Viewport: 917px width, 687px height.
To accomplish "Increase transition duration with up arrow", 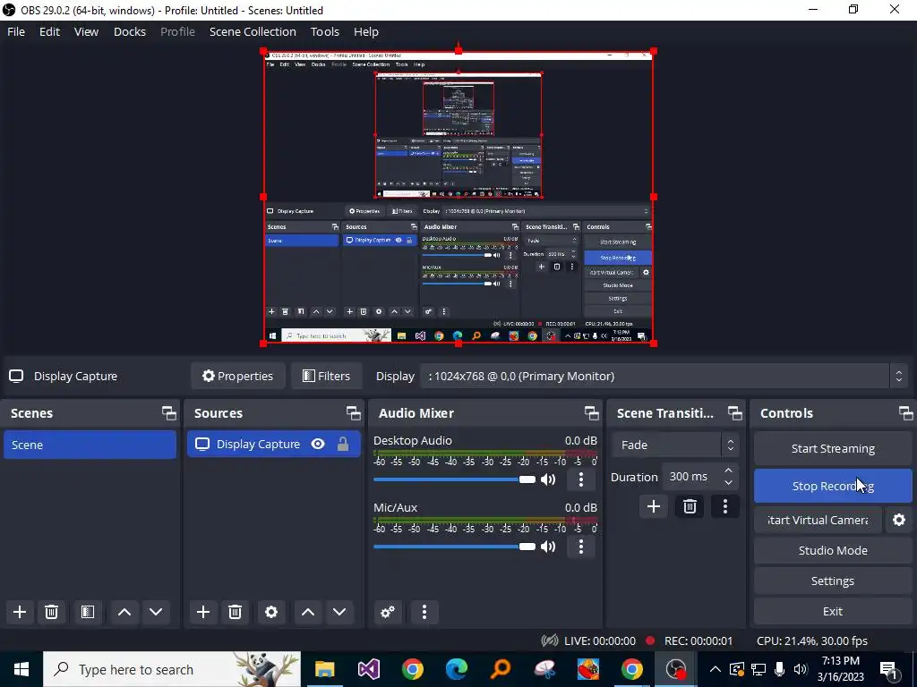I will [728, 471].
